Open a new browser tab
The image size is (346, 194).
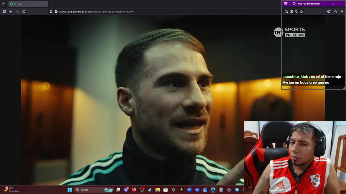(52, 4)
